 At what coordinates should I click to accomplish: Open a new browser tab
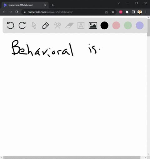[53, 5]
